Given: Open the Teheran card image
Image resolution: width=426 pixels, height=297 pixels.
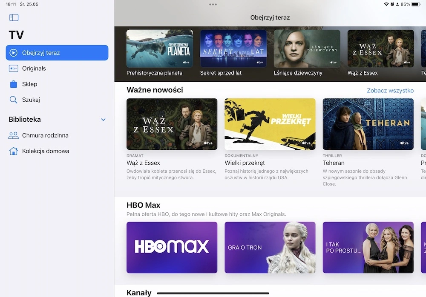Looking at the screenshot, I should 368,124.
